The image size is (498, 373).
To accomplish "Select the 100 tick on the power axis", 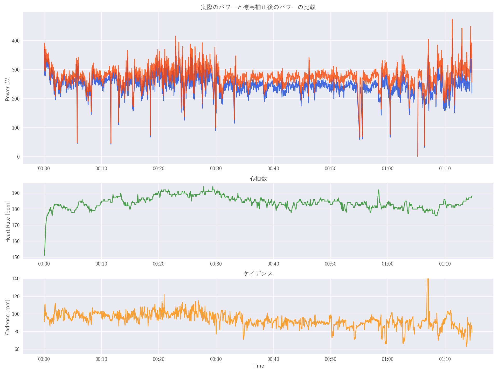I will [x=16, y=128].
